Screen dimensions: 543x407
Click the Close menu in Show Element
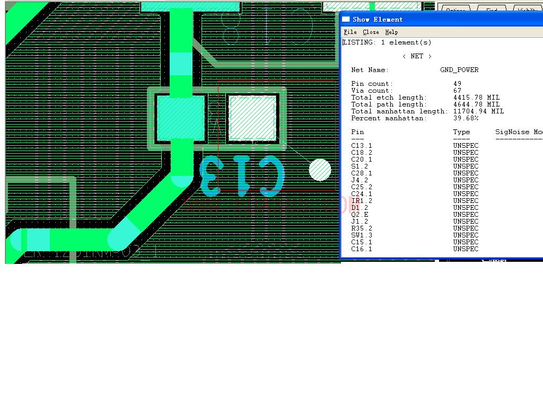371,32
